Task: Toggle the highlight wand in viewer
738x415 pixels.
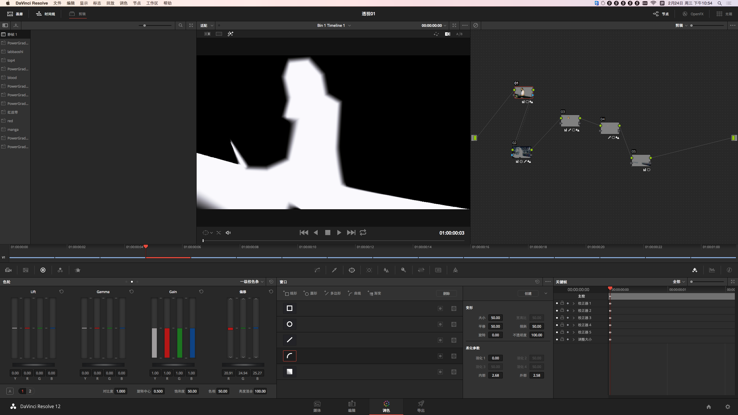Action: click(x=230, y=34)
